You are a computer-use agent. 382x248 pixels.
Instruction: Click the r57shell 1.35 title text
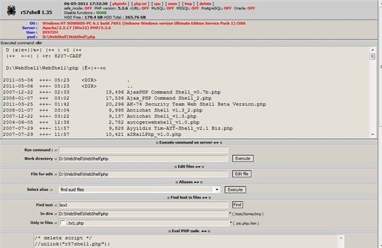tap(36, 12)
